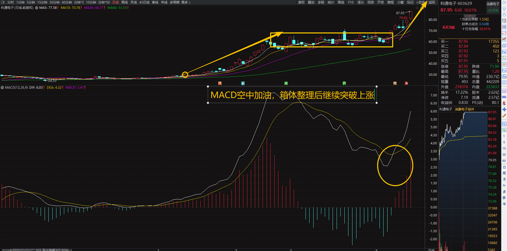The height and width of the screenshot is (251, 507).
Task: Open the F10 company information page
Action: tap(351, 3)
